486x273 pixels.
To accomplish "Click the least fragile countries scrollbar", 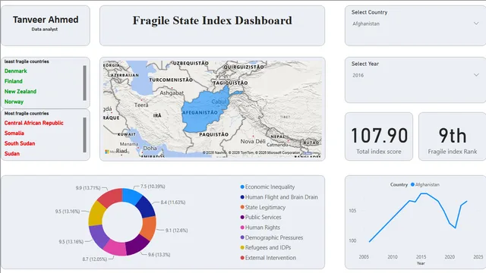I will coord(84,83).
